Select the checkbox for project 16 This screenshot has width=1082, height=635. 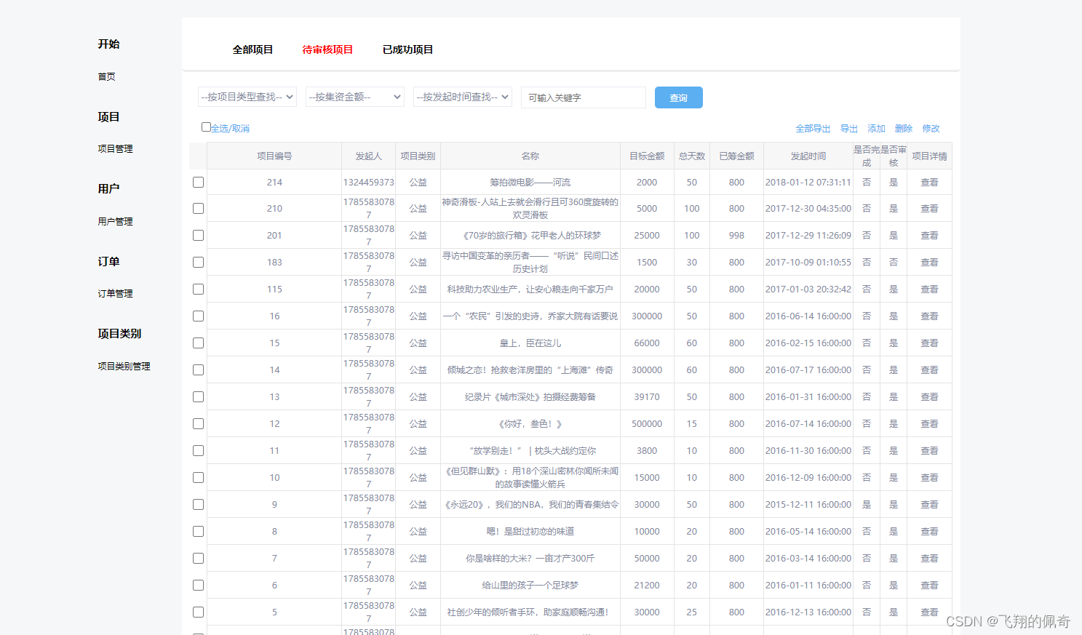click(198, 316)
